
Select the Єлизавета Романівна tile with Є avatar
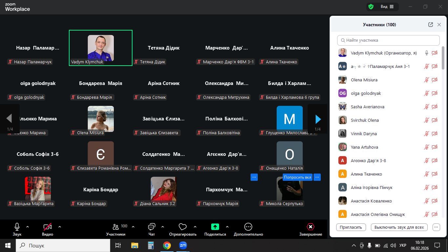coord(101,154)
